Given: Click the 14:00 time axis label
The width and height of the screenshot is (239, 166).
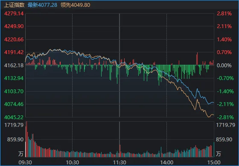Looking at the screenshot, I should coord(166,163).
